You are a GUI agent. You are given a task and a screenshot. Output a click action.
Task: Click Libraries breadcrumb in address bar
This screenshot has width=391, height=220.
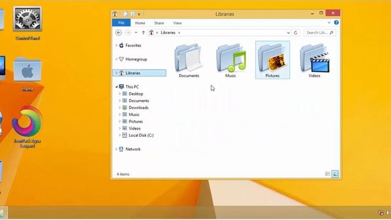click(x=168, y=32)
